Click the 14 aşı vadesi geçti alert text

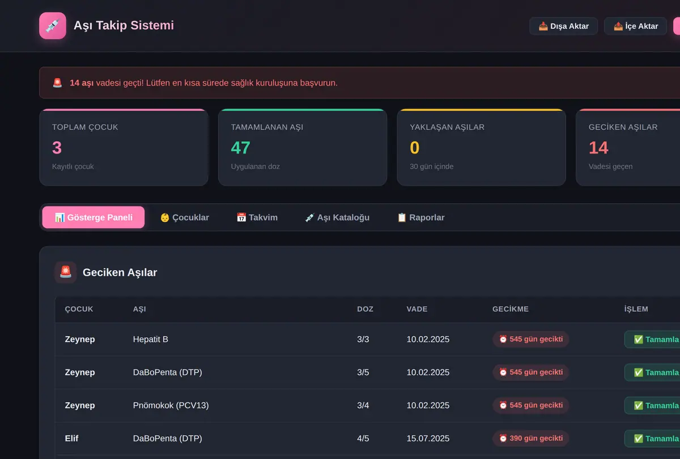tap(203, 83)
